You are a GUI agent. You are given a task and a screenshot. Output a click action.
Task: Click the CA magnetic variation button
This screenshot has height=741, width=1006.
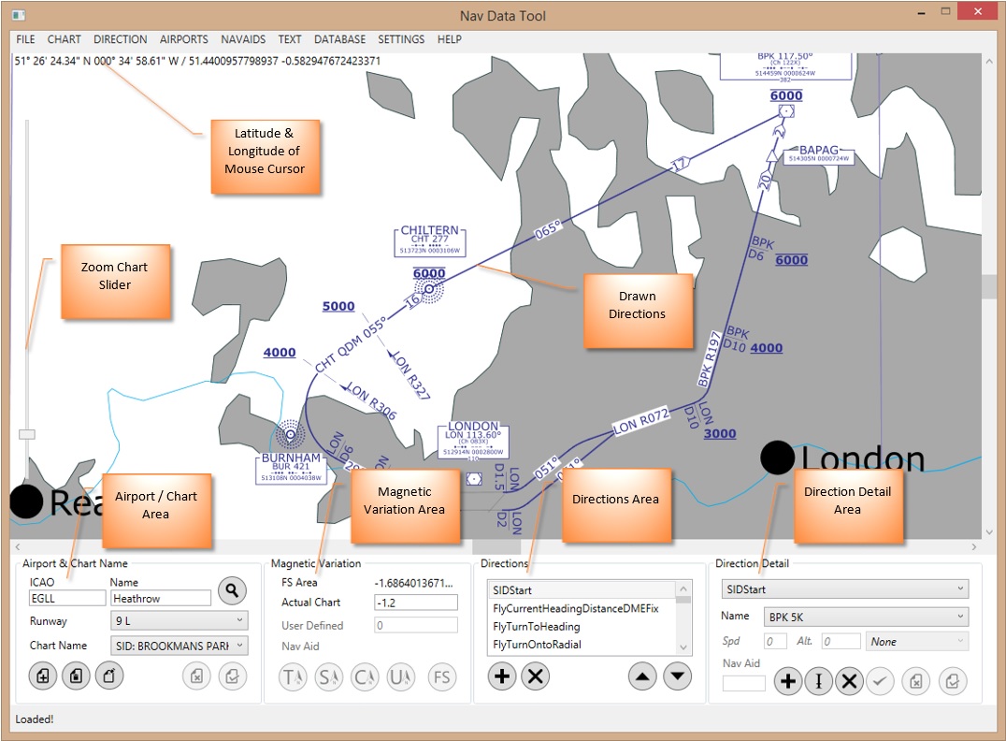(x=365, y=676)
